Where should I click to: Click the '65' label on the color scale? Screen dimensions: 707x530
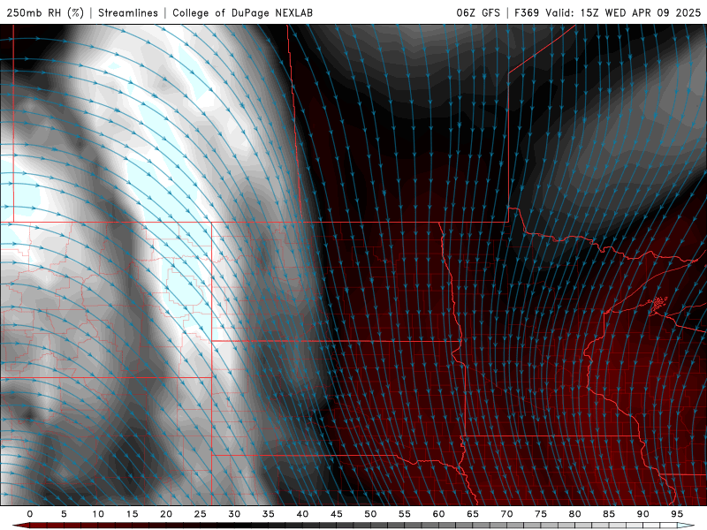point(473,514)
